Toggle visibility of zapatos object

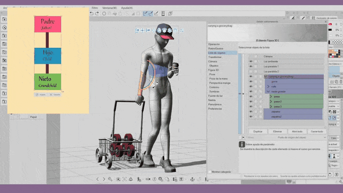point(251,111)
